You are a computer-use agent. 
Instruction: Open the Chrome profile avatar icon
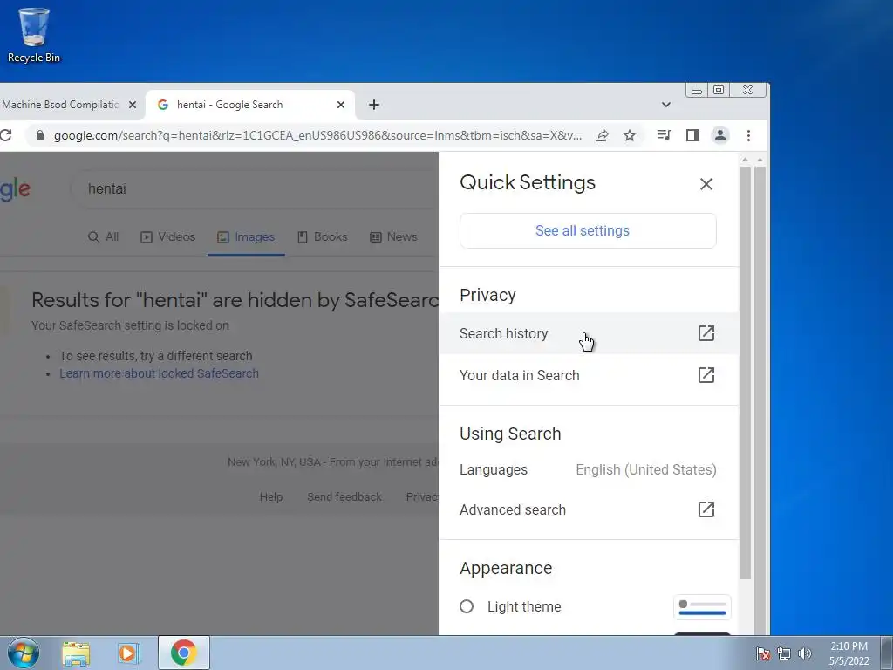pyautogui.click(x=719, y=135)
